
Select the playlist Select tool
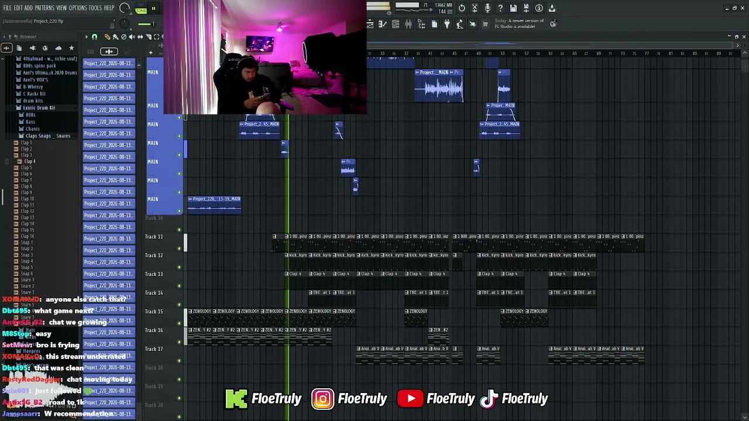[156, 37]
